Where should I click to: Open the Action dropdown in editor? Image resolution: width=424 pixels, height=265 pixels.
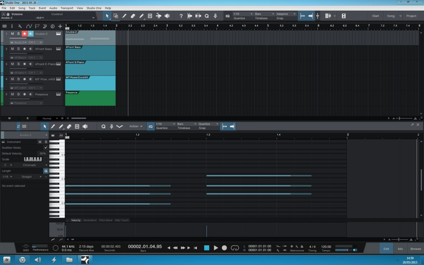(136, 126)
